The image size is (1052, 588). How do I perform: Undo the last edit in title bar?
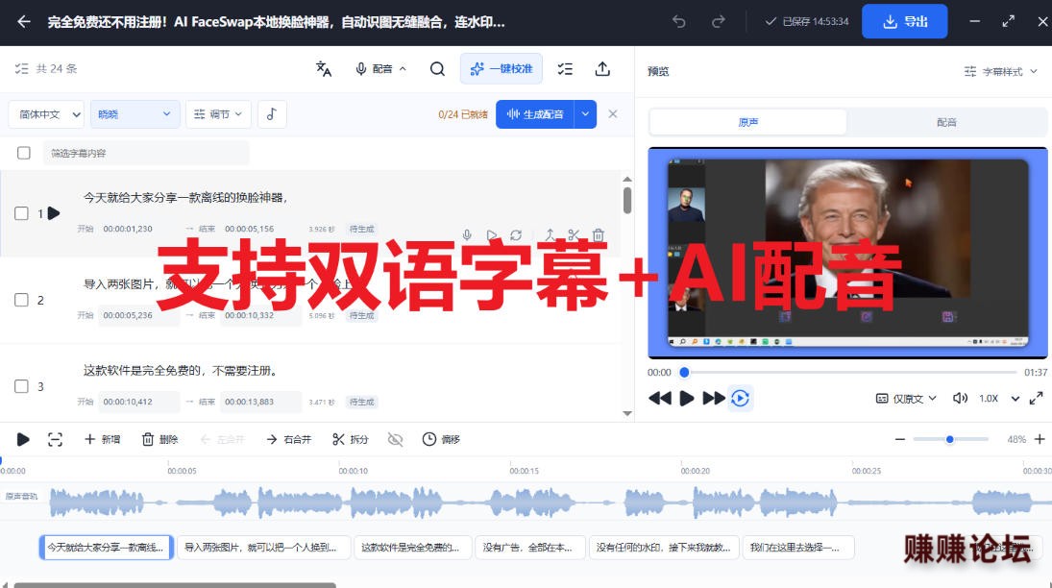point(679,21)
